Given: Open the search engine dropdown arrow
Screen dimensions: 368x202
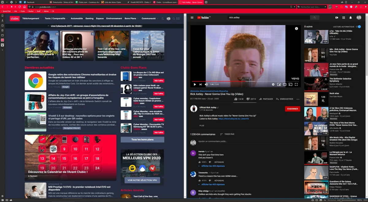Looking at the screenshot, I should tap(326, 7).
